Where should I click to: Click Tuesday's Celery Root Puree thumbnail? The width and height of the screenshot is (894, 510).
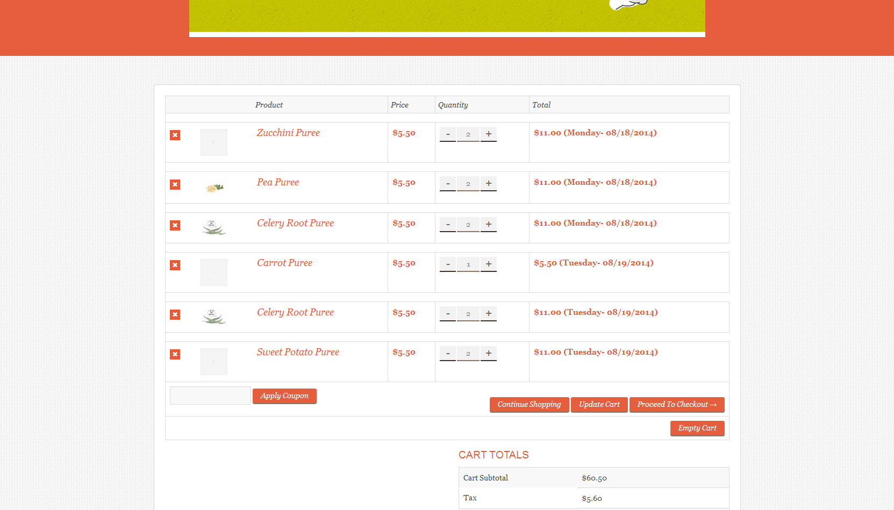214,317
